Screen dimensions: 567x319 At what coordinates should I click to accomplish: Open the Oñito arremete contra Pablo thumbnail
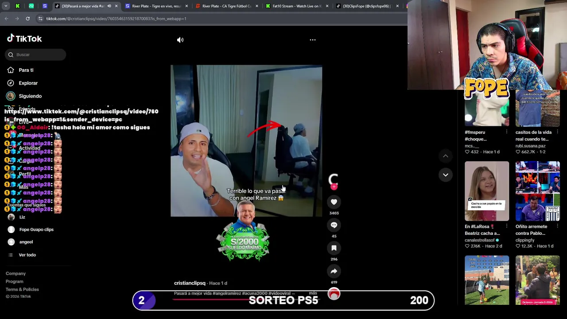[537, 191]
